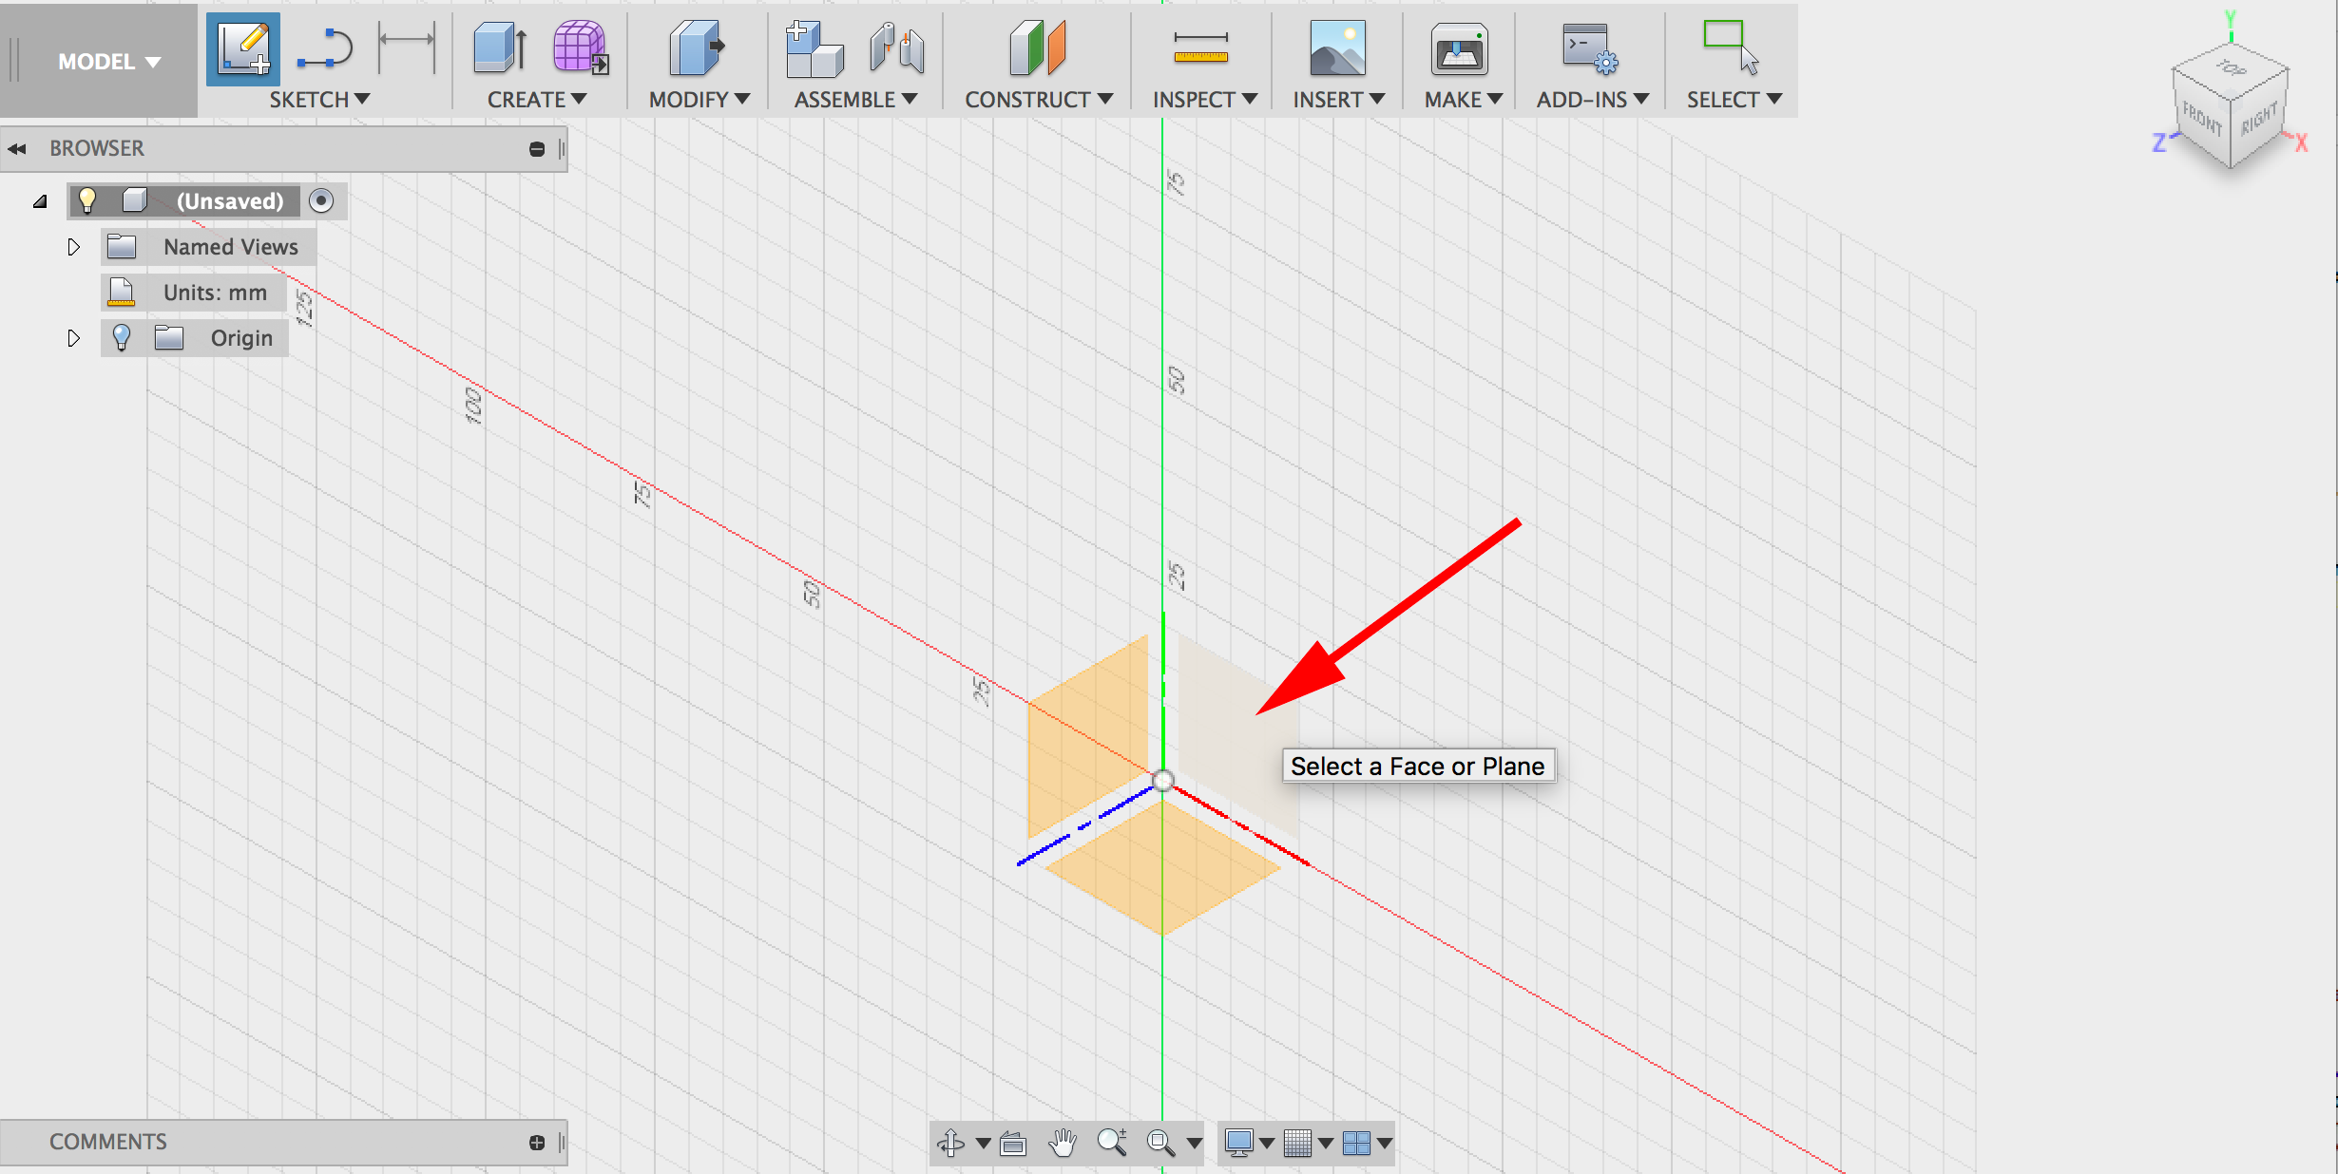This screenshot has width=2338, height=1174.
Task: Select the Joint tool icon
Action: (x=896, y=48)
